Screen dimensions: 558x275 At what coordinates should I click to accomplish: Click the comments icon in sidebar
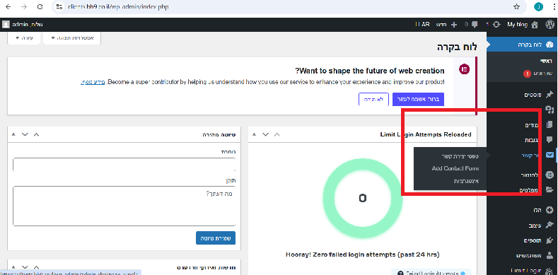[550, 139]
